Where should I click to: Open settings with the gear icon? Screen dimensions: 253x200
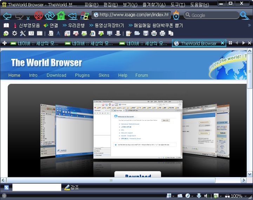pos(14,33)
